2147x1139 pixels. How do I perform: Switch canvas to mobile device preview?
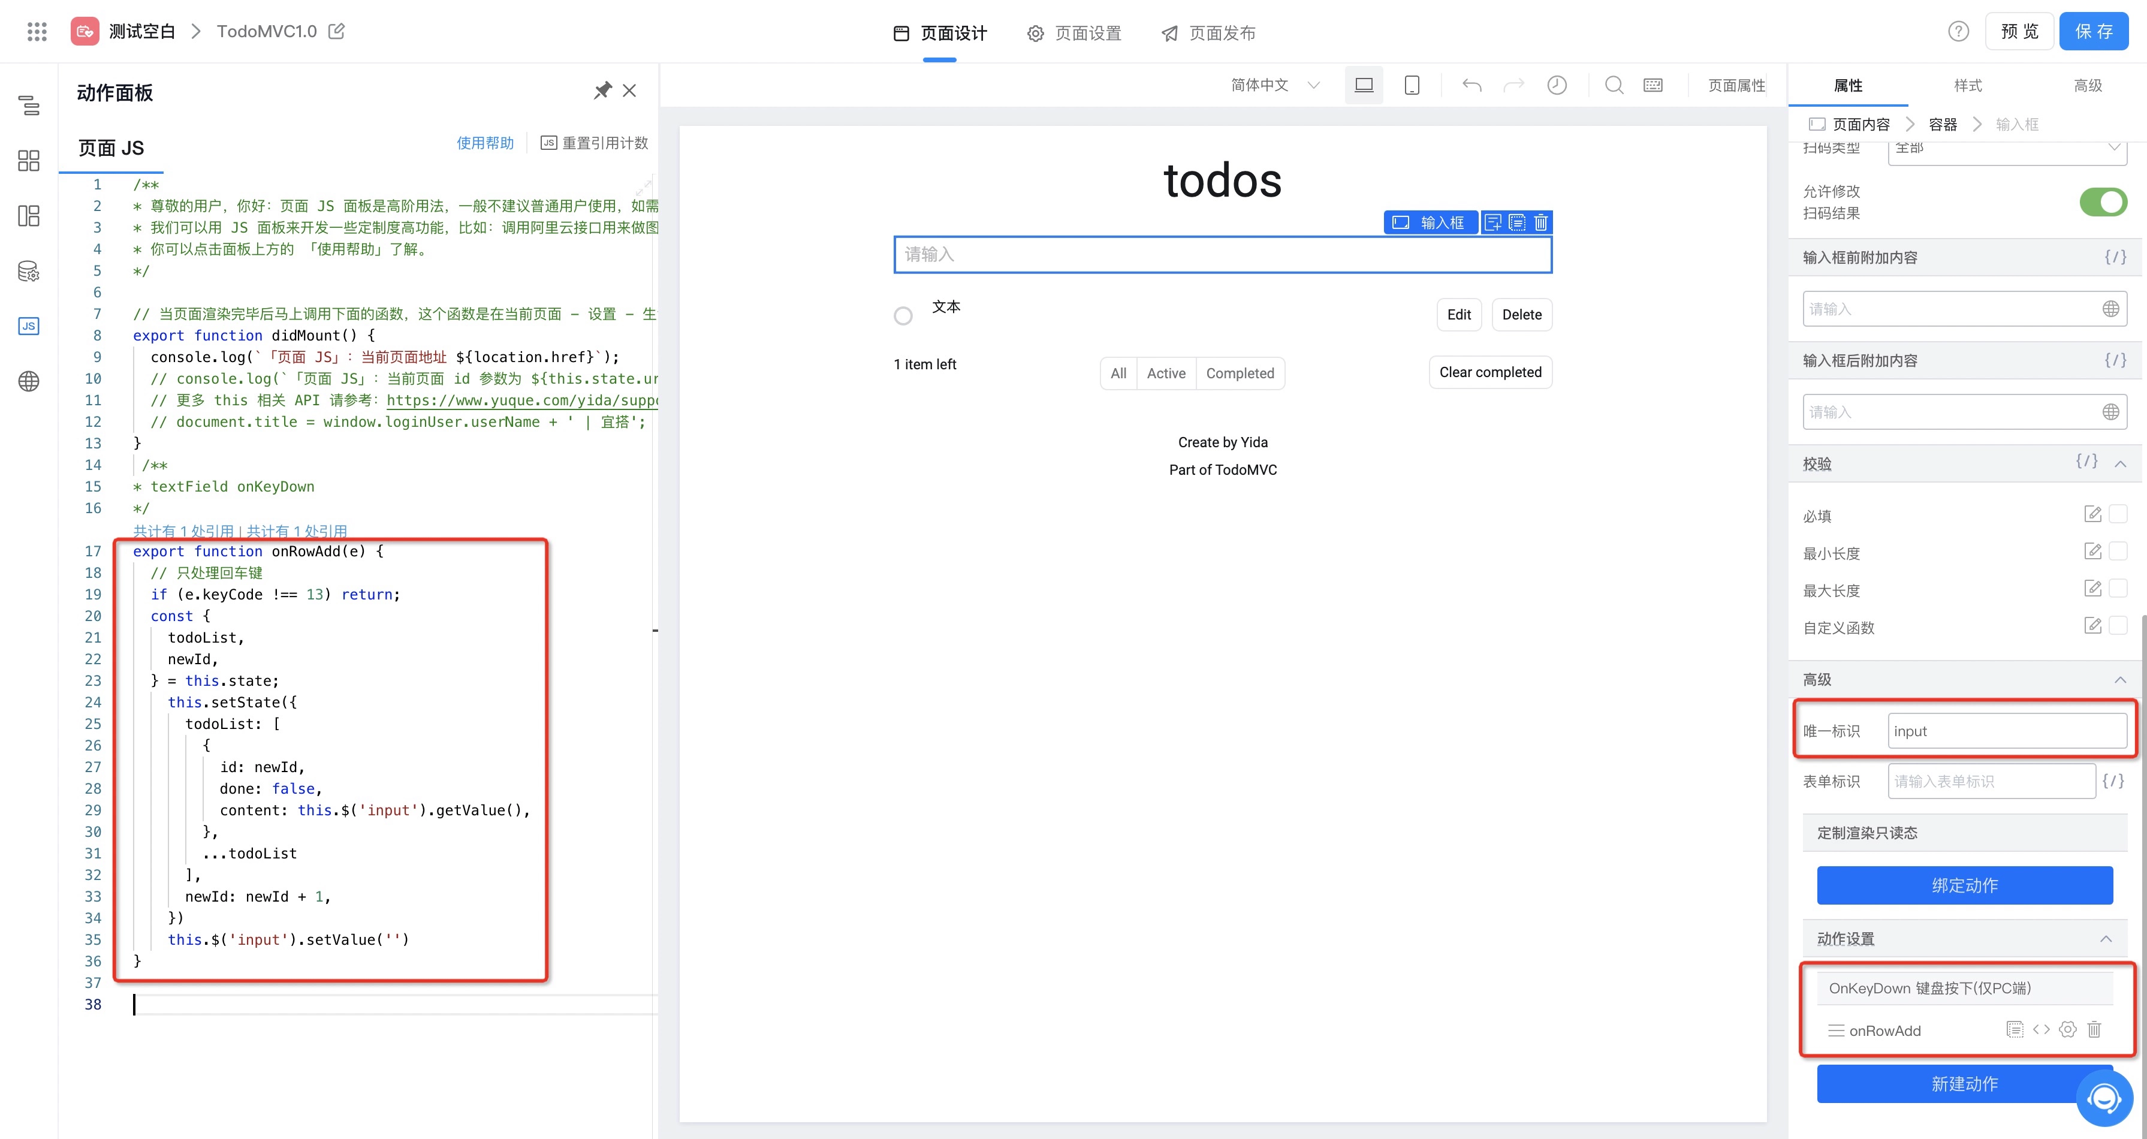click(x=1411, y=85)
